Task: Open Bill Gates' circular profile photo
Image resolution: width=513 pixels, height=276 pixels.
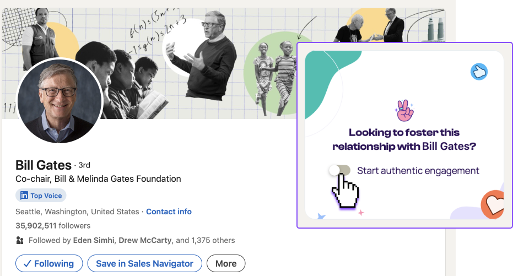Action: point(60,100)
